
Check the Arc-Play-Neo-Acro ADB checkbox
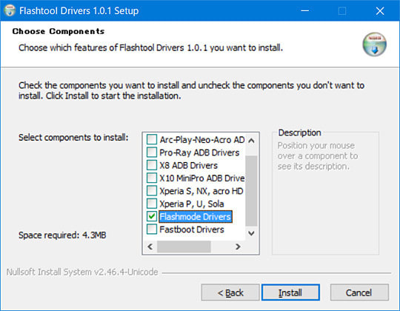(x=152, y=139)
